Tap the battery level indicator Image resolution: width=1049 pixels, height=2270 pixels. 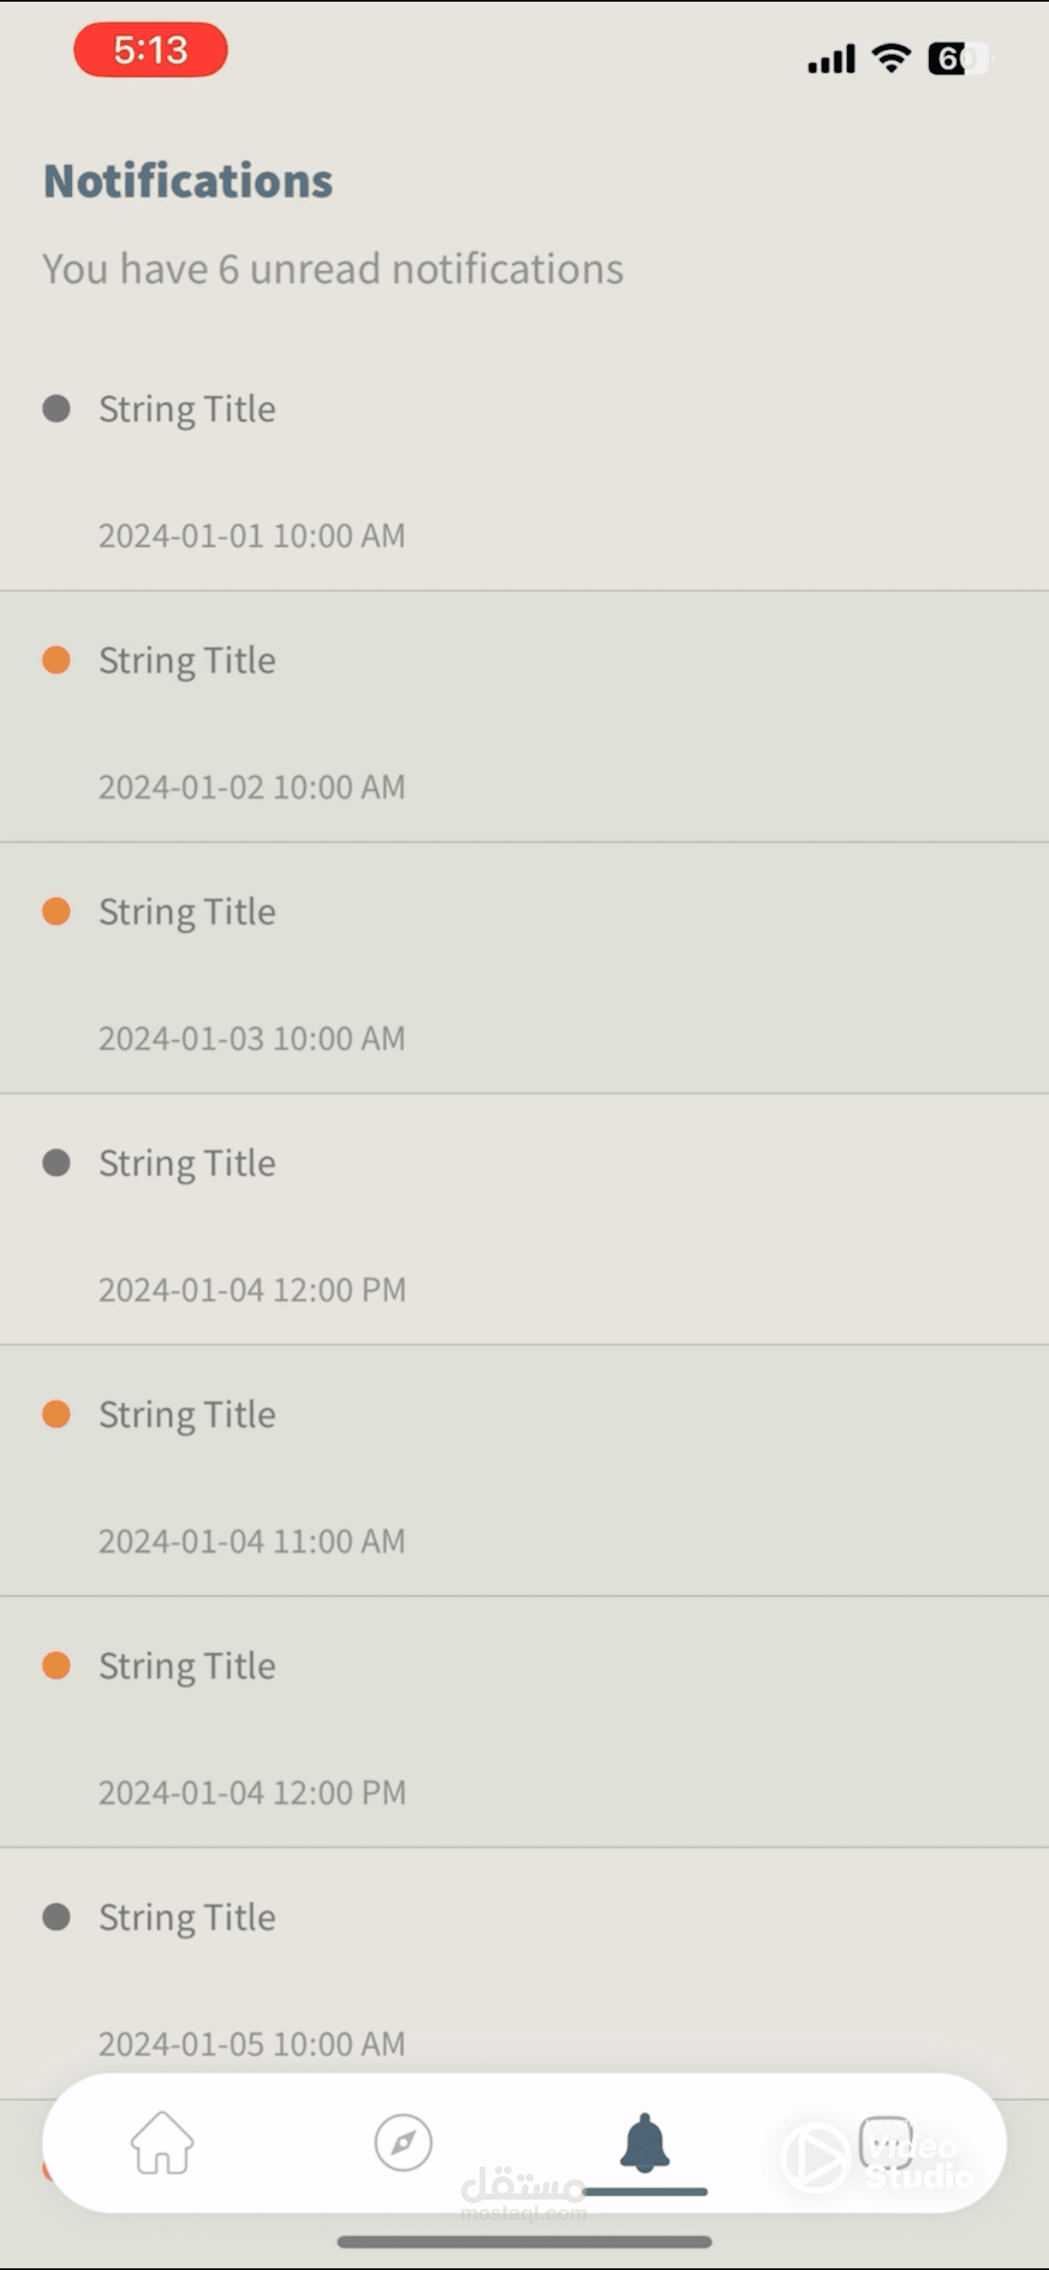click(x=959, y=59)
